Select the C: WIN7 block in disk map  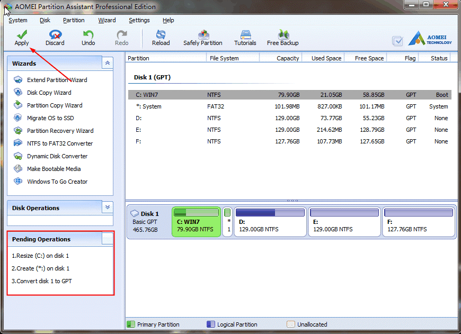click(x=197, y=222)
